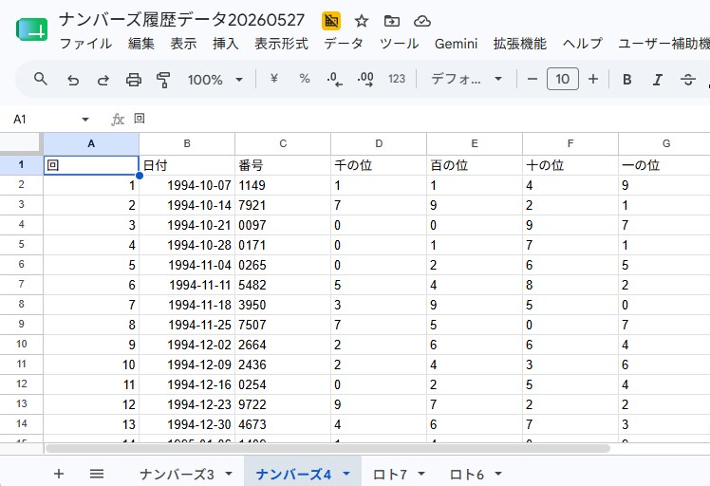Select column B header

pyautogui.click(x=187, y=143)
